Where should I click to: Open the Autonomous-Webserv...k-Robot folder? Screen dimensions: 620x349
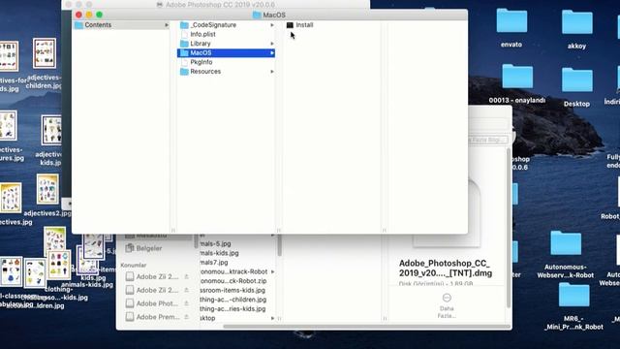coord(566,242)
